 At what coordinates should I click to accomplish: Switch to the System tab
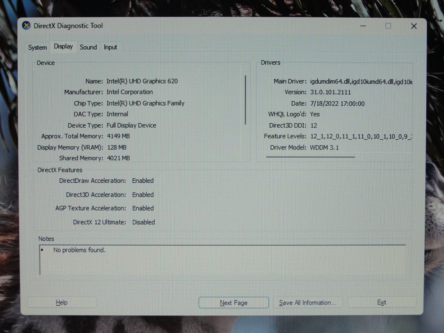pos(37,47)
